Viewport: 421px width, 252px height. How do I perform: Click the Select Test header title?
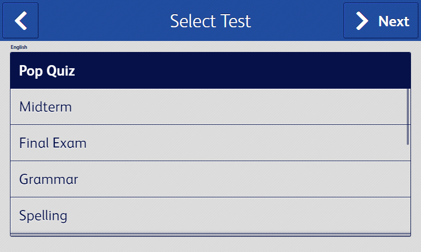pos(210,21)
